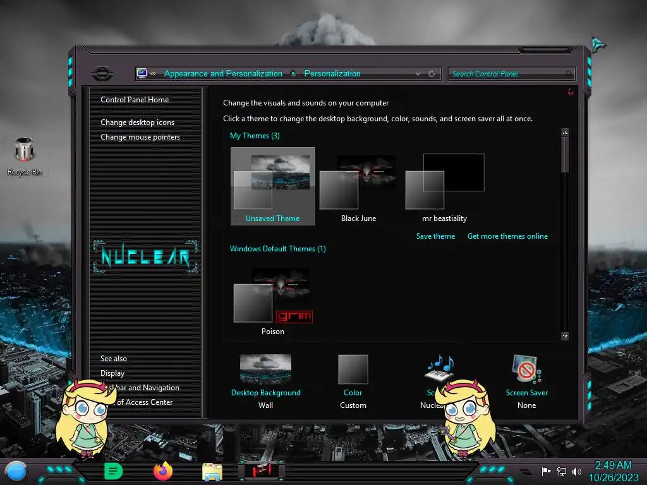Open Sounds settings icon
This screenshot has height=485, width=647.
440,368
